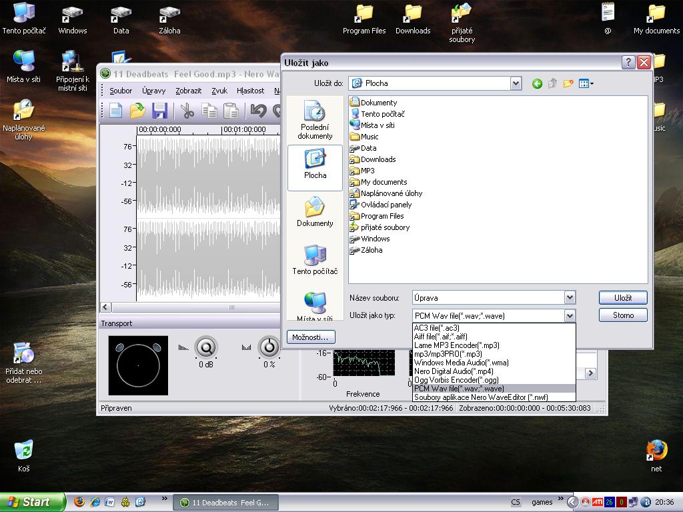
Task: Click the Název souboru text field
Action: pos(488,298)
